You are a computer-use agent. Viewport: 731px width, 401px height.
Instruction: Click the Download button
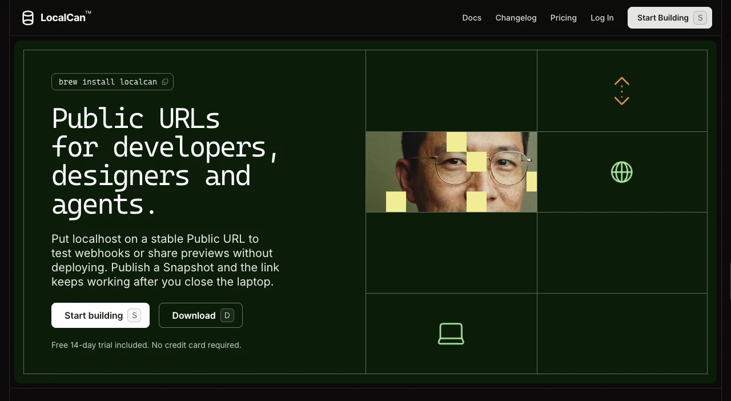coord(200,315)
